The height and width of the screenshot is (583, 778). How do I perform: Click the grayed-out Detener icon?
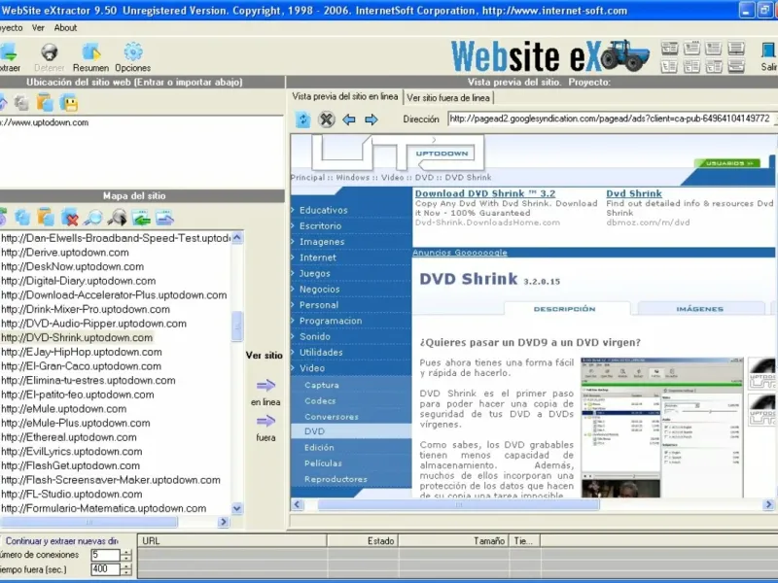pyautogui.click(x=50, y=52)
